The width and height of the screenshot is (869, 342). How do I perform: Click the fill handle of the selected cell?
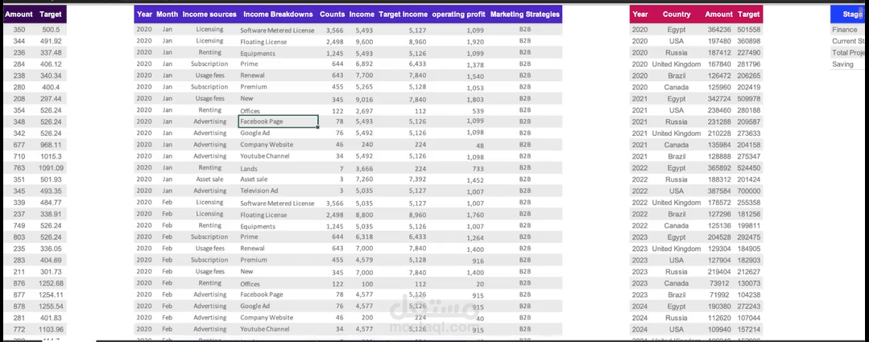coord(318,126)
